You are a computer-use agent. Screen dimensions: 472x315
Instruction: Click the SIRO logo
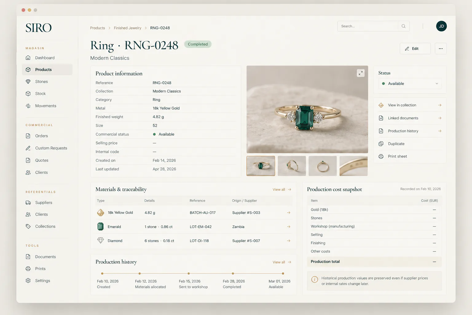(x=39, y=28)
